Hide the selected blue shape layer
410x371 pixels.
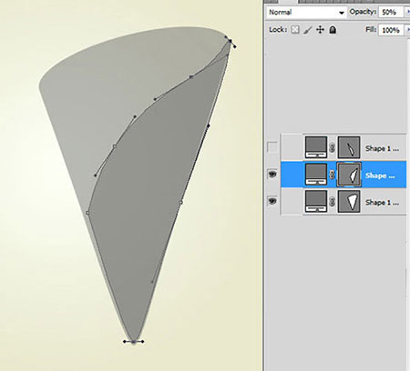272,174
